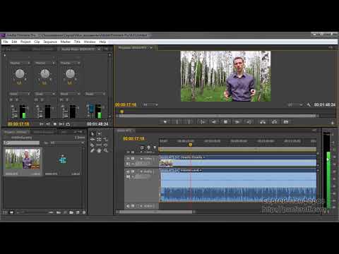Toggle Loop in Audio Mixer transport
Screen dimensions: 339x254
[68, 124]
